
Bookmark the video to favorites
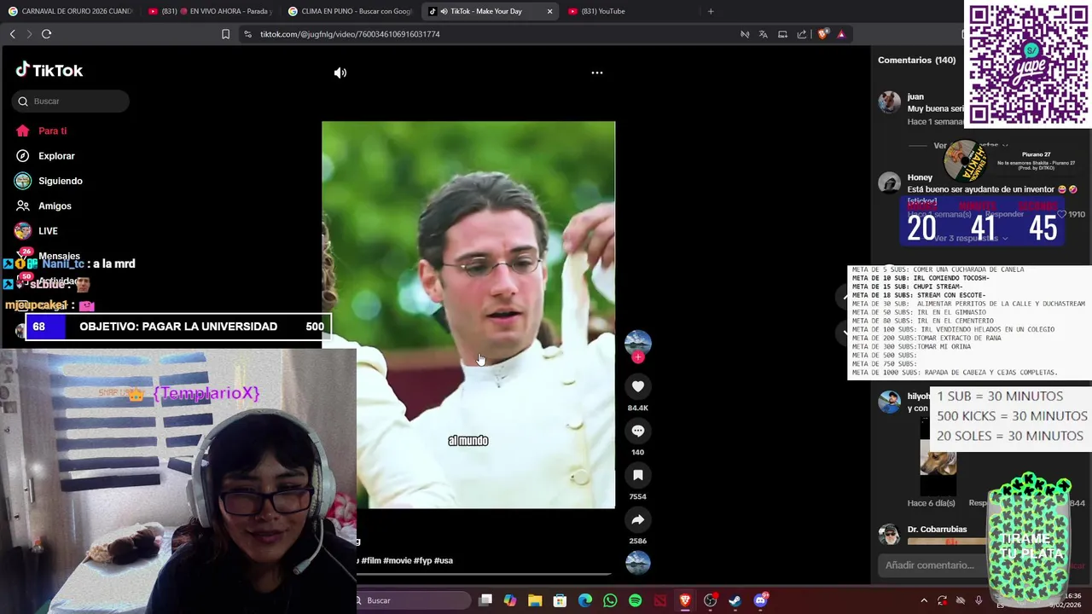click(638, 475)
